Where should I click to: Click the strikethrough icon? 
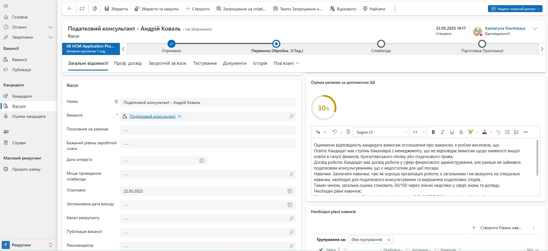click(x=461, y=132)
